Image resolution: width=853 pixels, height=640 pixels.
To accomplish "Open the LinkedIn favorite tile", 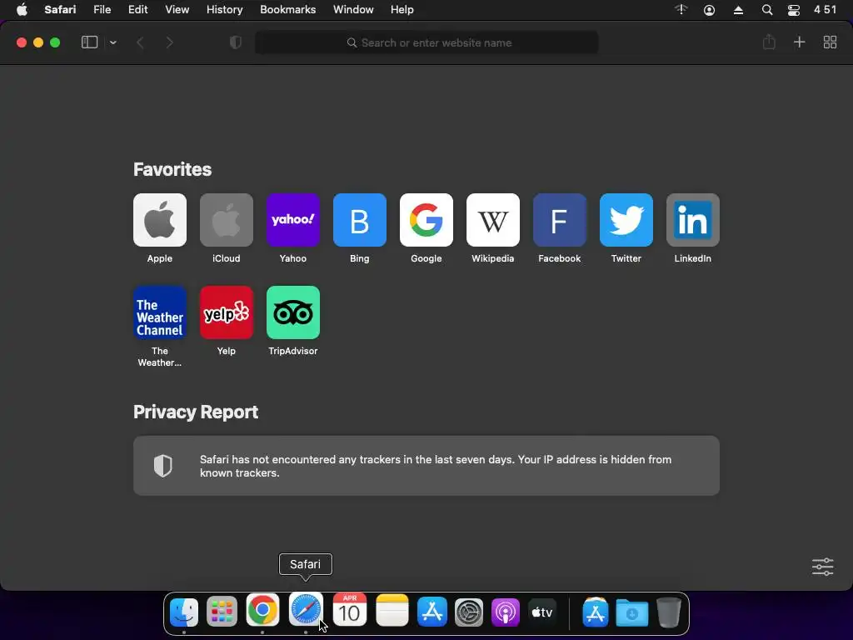I will [692, 220].
